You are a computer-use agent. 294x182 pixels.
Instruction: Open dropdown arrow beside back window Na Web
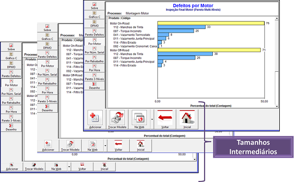pos(69,167)
